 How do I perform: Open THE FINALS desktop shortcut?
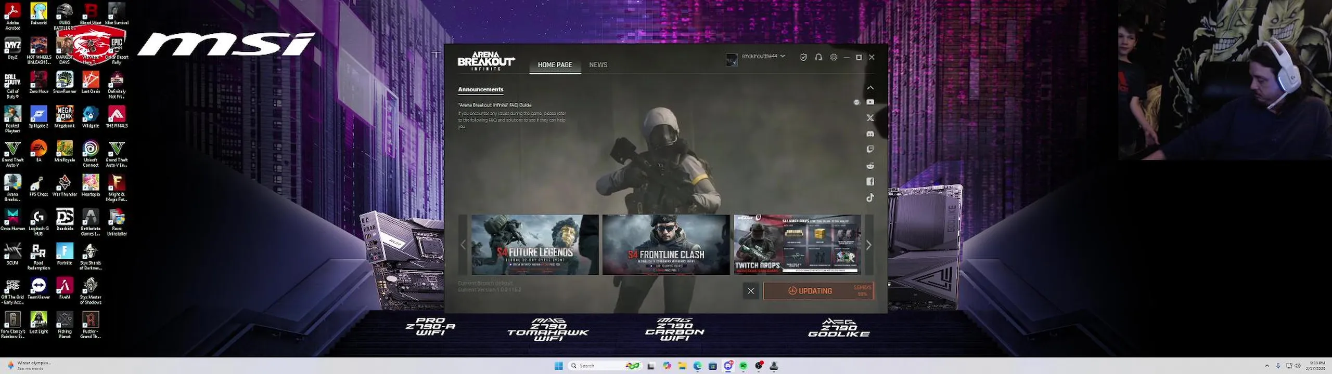pos(117,117)
